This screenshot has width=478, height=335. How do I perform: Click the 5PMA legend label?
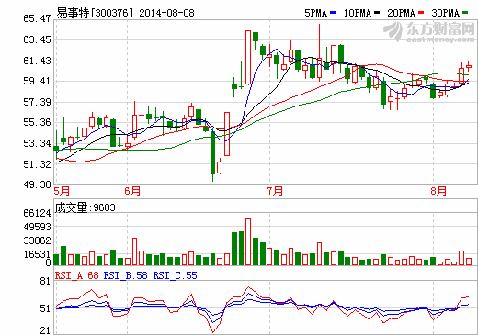click(315, 13)
